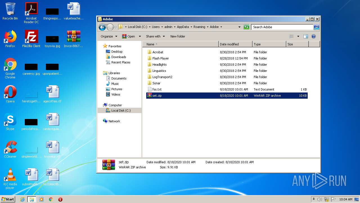Expand view options dropdown arrow
This screenshot has height=203, width=360.
(x=298, y=36)
